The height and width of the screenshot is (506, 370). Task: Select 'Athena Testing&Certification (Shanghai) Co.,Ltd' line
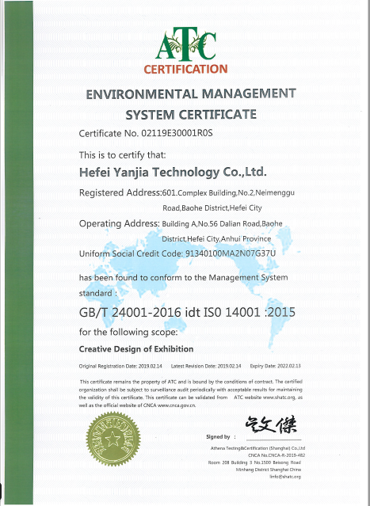point(257,448)
